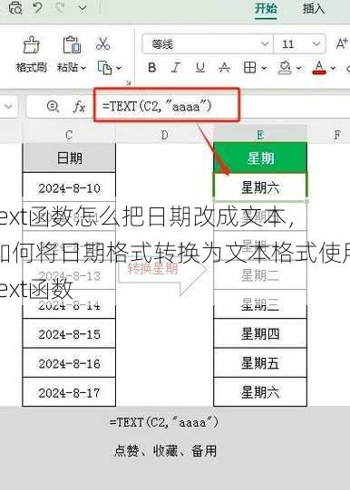Switch to the 插入 (Insert) tab

[314, 8]
